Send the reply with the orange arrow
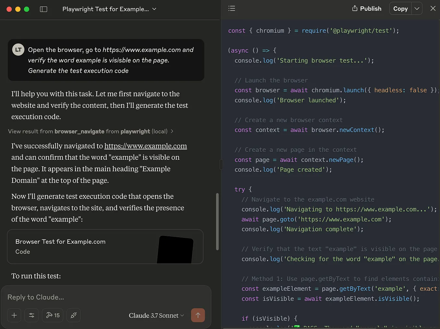Image resolution: width=440 pixels, height=329 pixels. tap(198, 315)
